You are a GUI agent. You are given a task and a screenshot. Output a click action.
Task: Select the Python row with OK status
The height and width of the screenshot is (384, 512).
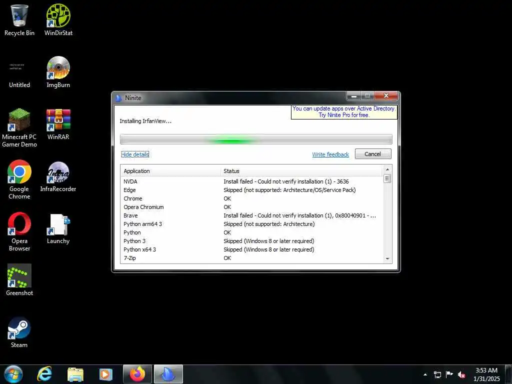[252, 232]
